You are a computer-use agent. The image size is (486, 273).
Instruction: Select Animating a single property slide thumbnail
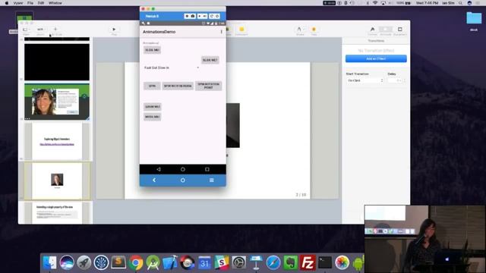[57, 213]
